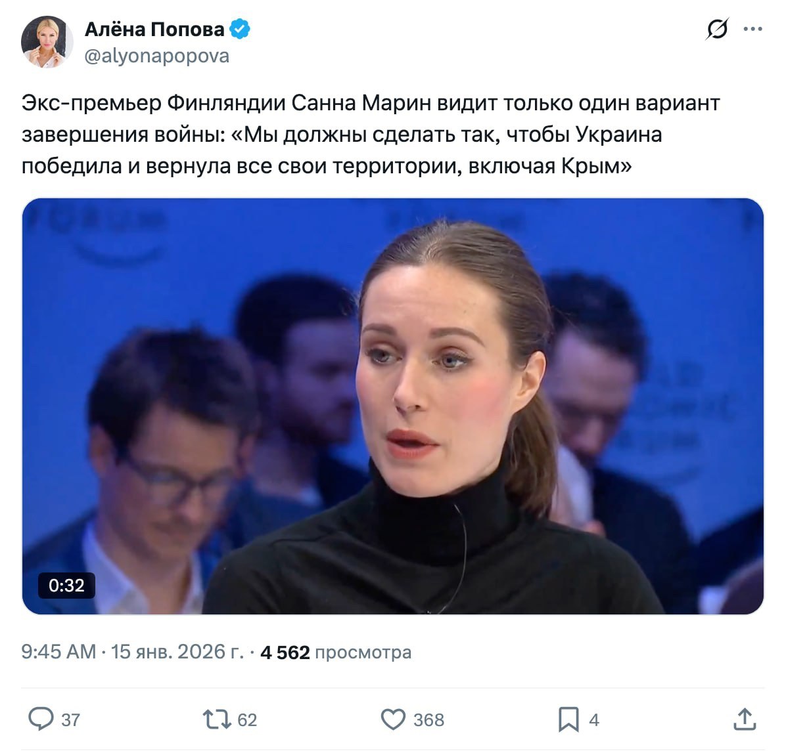Like the post with heart icon
Screen dimensions: 786x751
(x=393, y=719)
